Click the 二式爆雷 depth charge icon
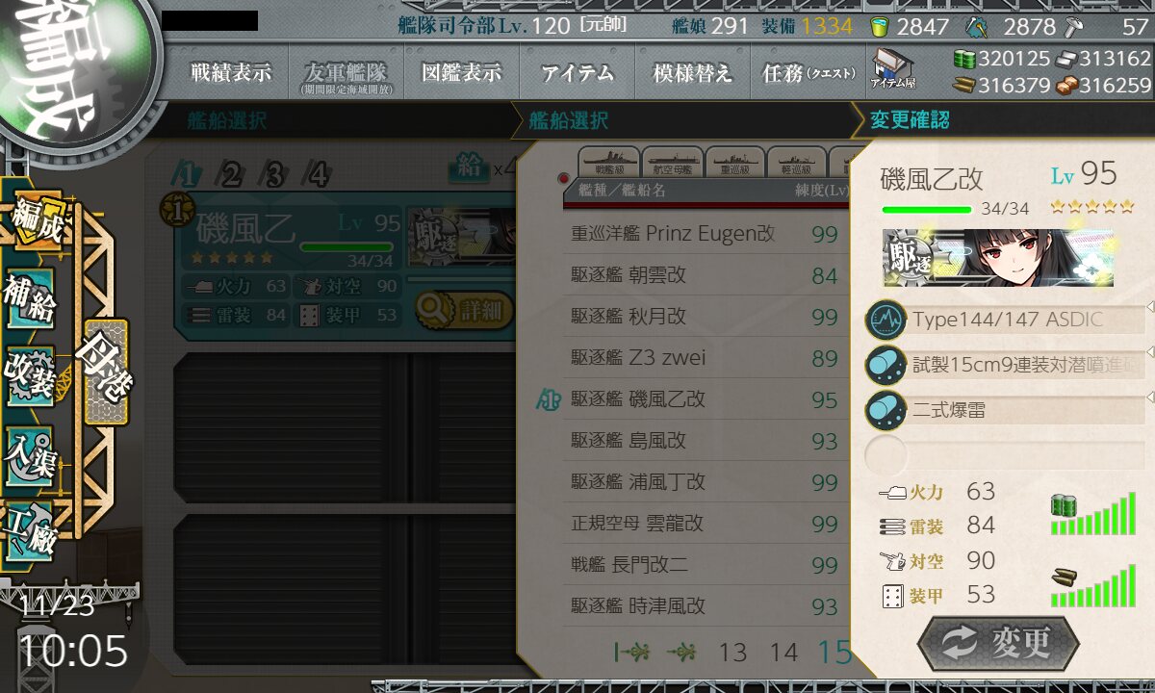The width and height of the screenshot is (1155, 693). pyautogui.click(x=885, y=410)
